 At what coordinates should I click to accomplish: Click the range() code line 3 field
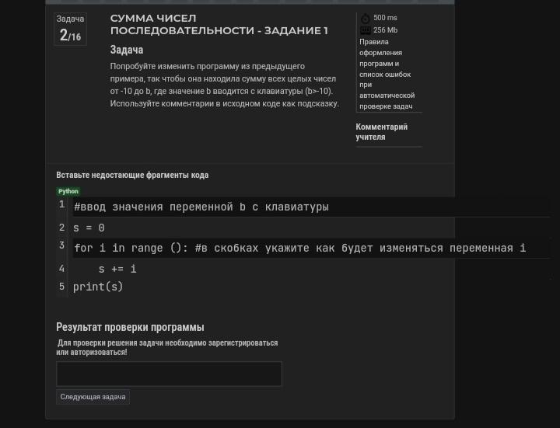pos(311,248)
